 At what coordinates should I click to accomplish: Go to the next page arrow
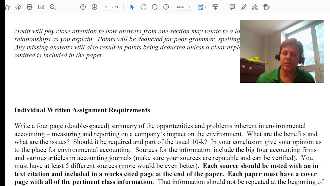tap(94, 7)
